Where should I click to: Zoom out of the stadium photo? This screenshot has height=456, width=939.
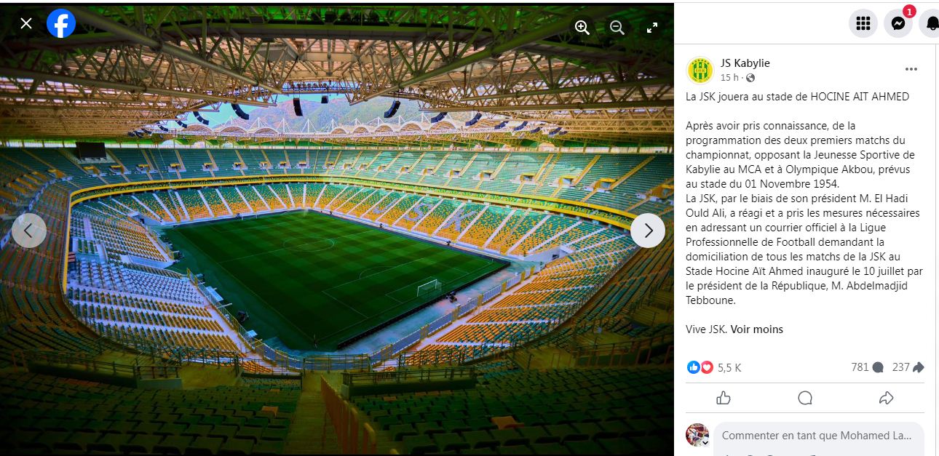(617, 28)
